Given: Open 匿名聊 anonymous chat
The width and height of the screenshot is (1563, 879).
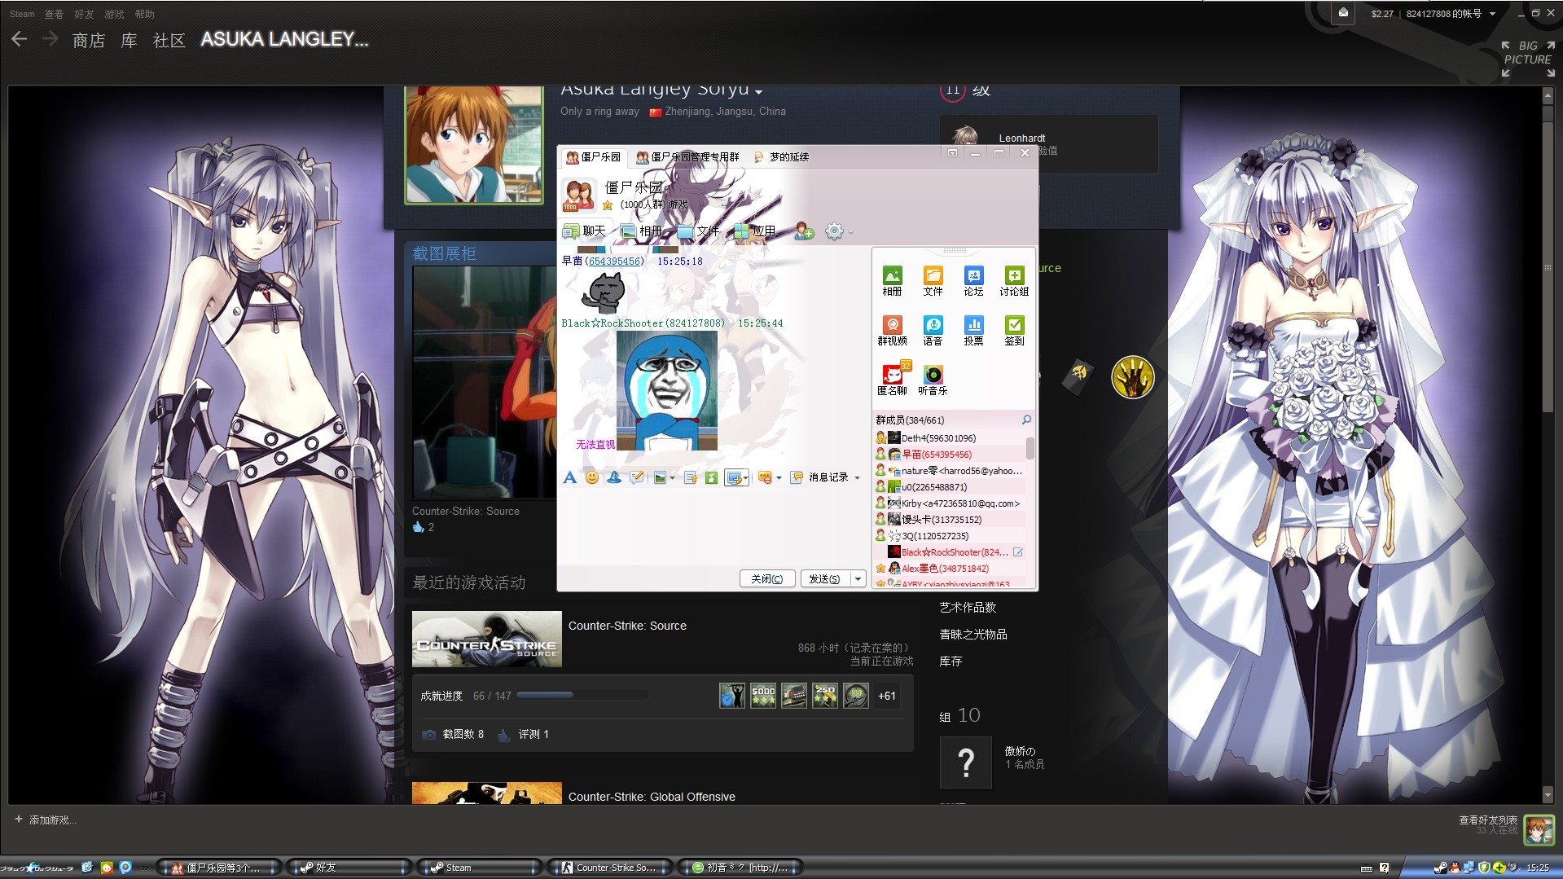Looking at the screenshot, I should [x=892, y=380].
